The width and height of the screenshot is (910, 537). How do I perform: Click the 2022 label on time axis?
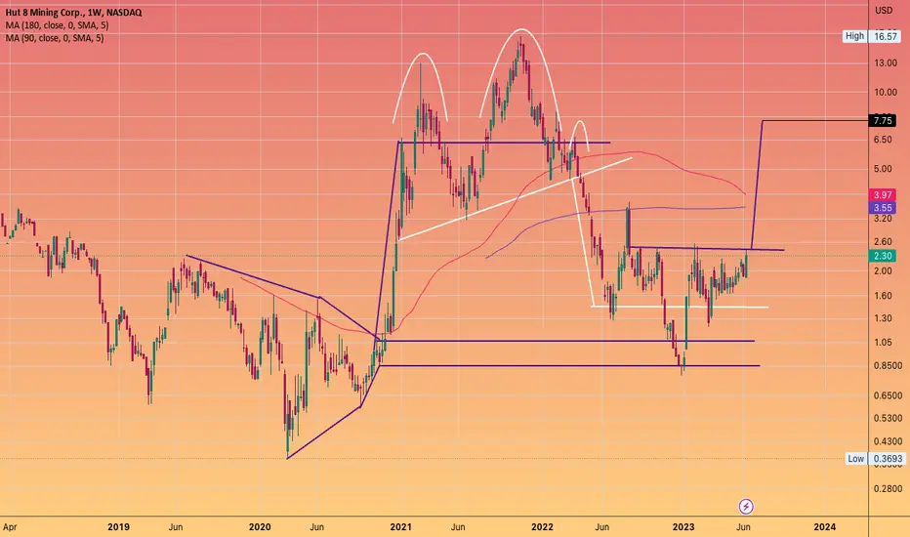pos(542,527)
